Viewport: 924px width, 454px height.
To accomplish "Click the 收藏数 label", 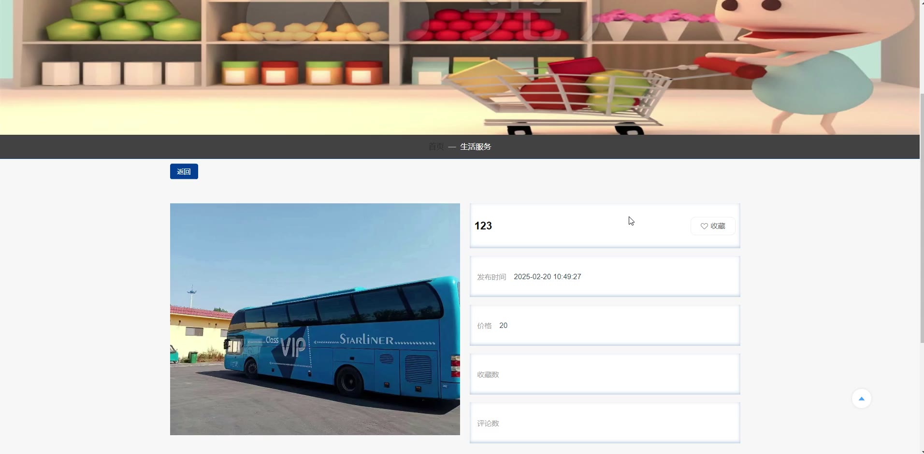I will [x=488, y=374].
